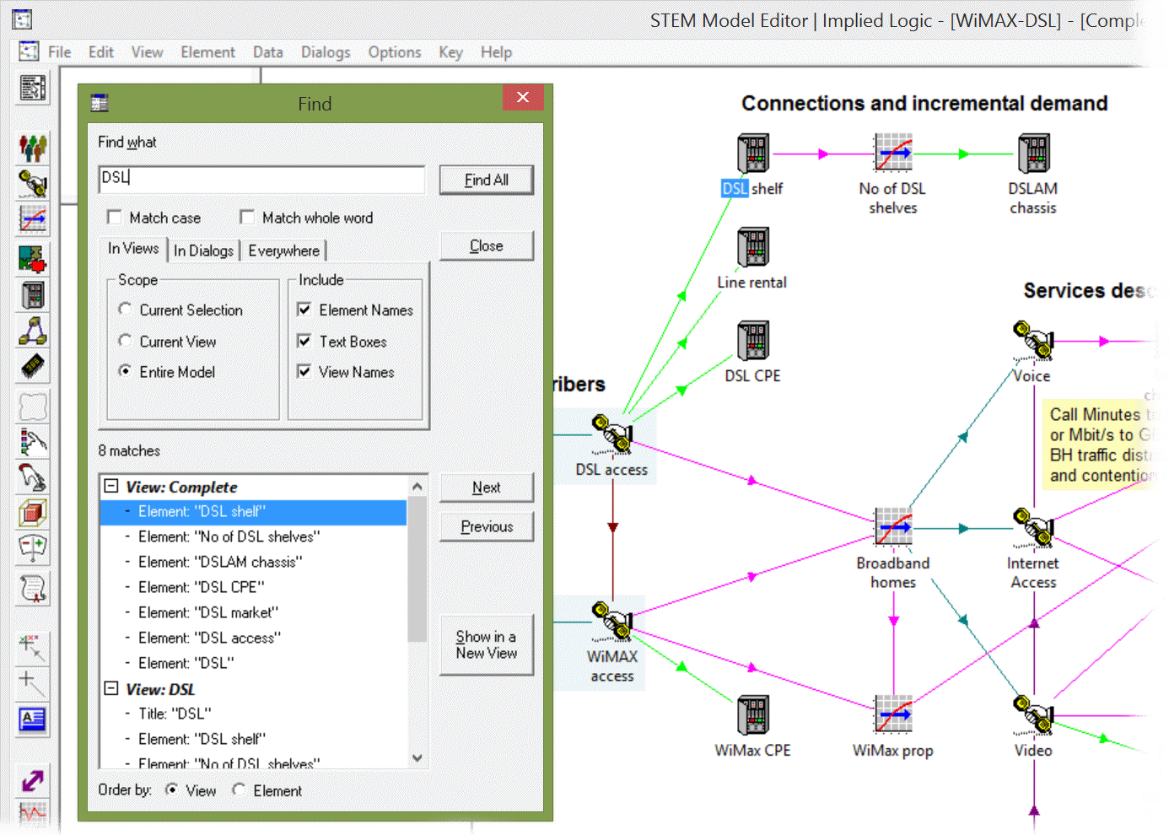The height and width of the screenshot is (835, 1169).
Task: Click the plus-minus balance toolbar icon
Action: pos(33,548)
